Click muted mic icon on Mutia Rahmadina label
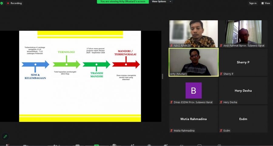Screen dimensions: 273x146 (171, 131)
